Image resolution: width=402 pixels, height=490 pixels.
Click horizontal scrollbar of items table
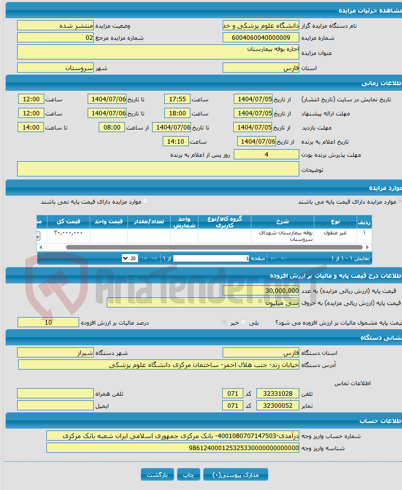click(214, 247)
